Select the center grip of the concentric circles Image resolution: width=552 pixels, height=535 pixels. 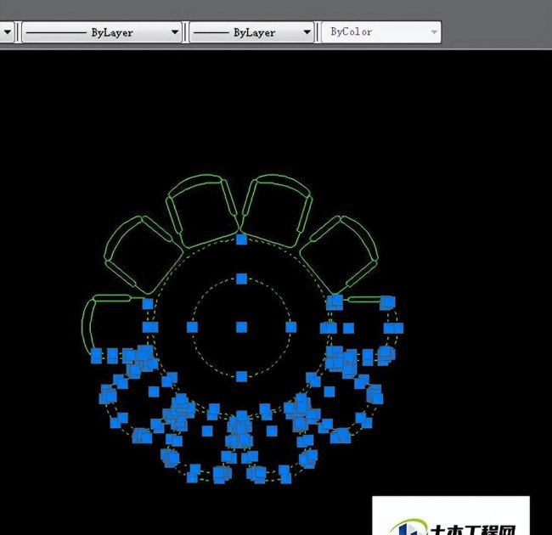tap(241, 327)
